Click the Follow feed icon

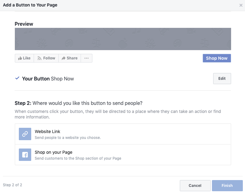click(39, 58)
